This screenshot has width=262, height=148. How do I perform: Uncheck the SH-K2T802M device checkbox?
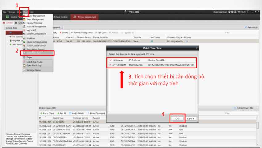click(x=111, y=65)
